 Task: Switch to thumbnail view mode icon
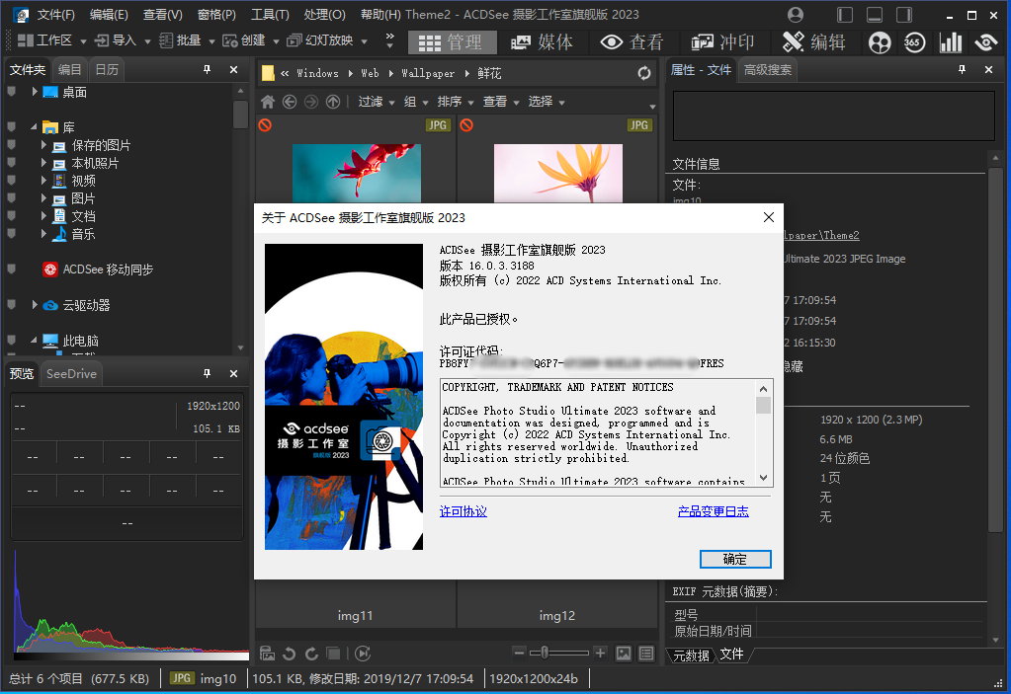(x=624, y=654)
